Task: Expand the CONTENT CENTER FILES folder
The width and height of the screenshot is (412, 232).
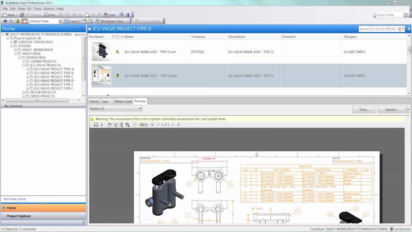Action: coord(12,42)
